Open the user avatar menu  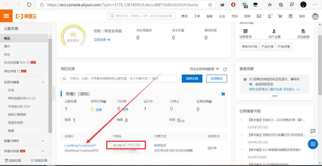[x=315, y=16]
